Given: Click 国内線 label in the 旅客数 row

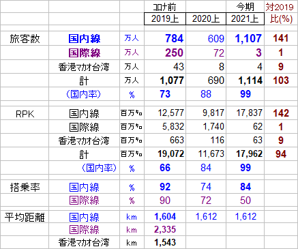Looking at the screenshot, I should (85, 39).
